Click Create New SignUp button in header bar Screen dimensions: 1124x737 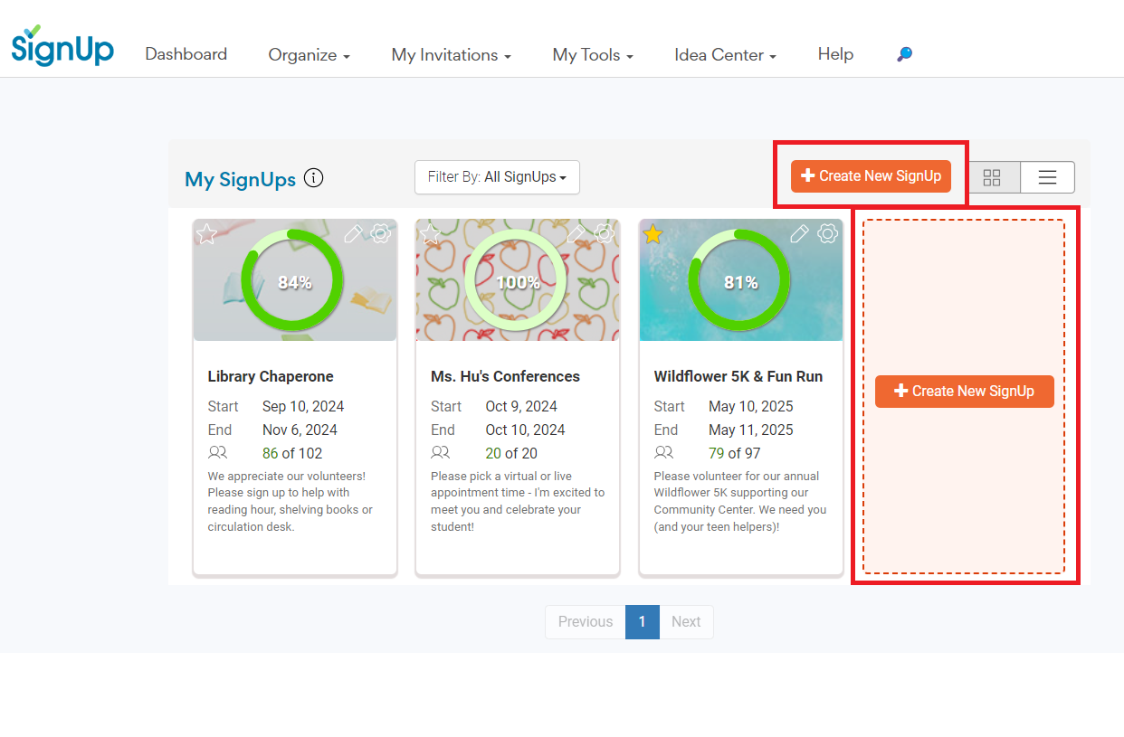coord(871,176)
